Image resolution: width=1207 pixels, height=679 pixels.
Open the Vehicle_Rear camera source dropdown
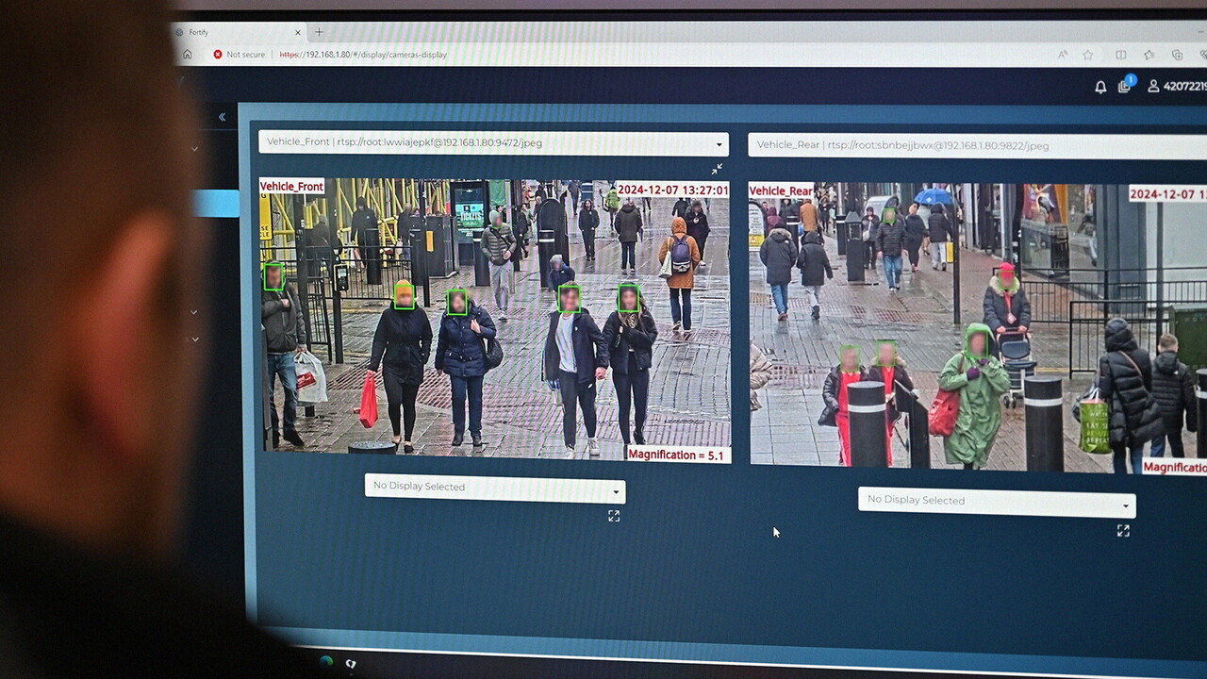[x=977, y=145]
